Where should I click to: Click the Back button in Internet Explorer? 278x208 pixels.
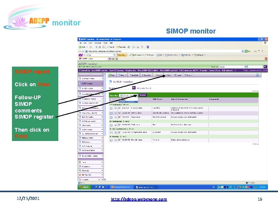[x=82, y=47]
